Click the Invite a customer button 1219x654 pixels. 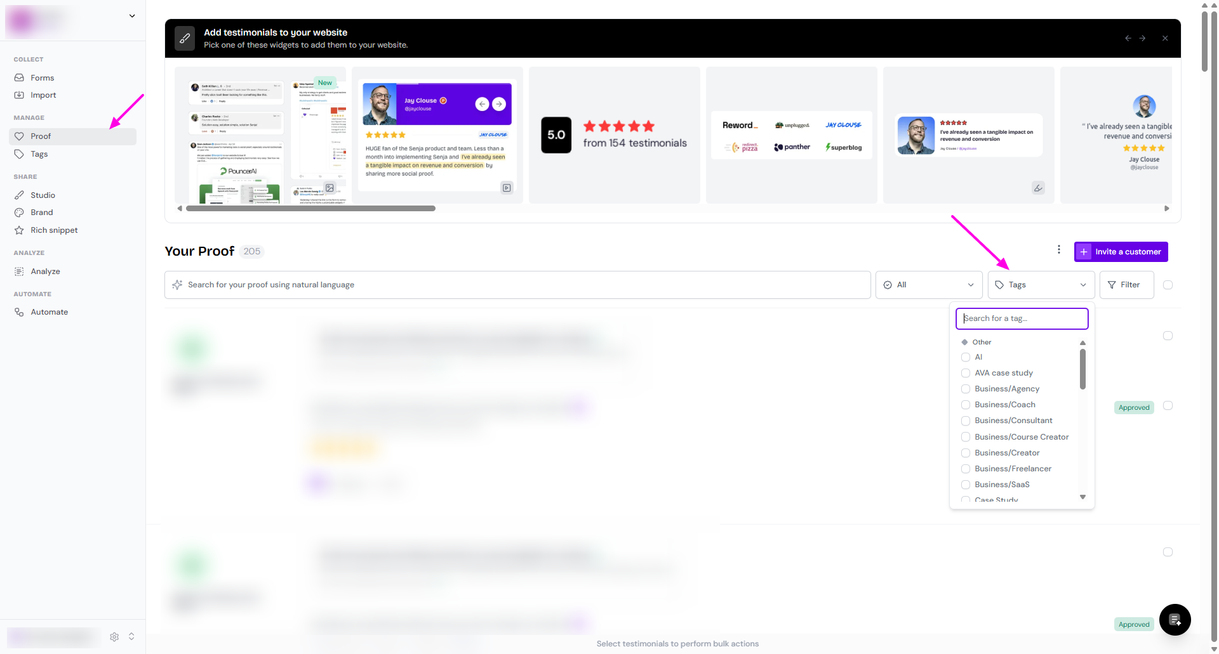(x=1121, y=252)
